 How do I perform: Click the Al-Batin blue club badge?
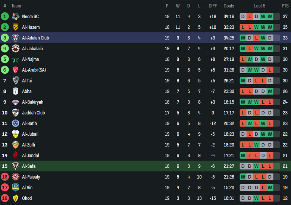(x=16, y=124)
